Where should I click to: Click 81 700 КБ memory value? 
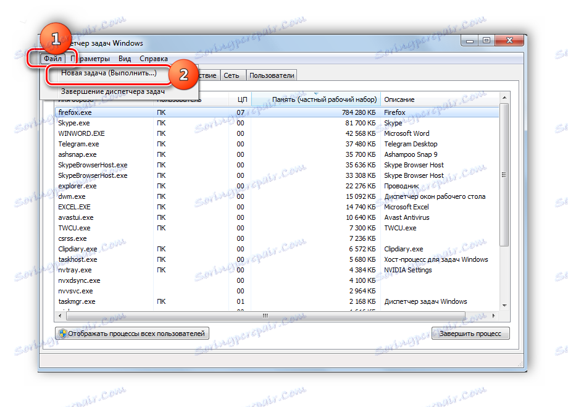coord(361,123)
